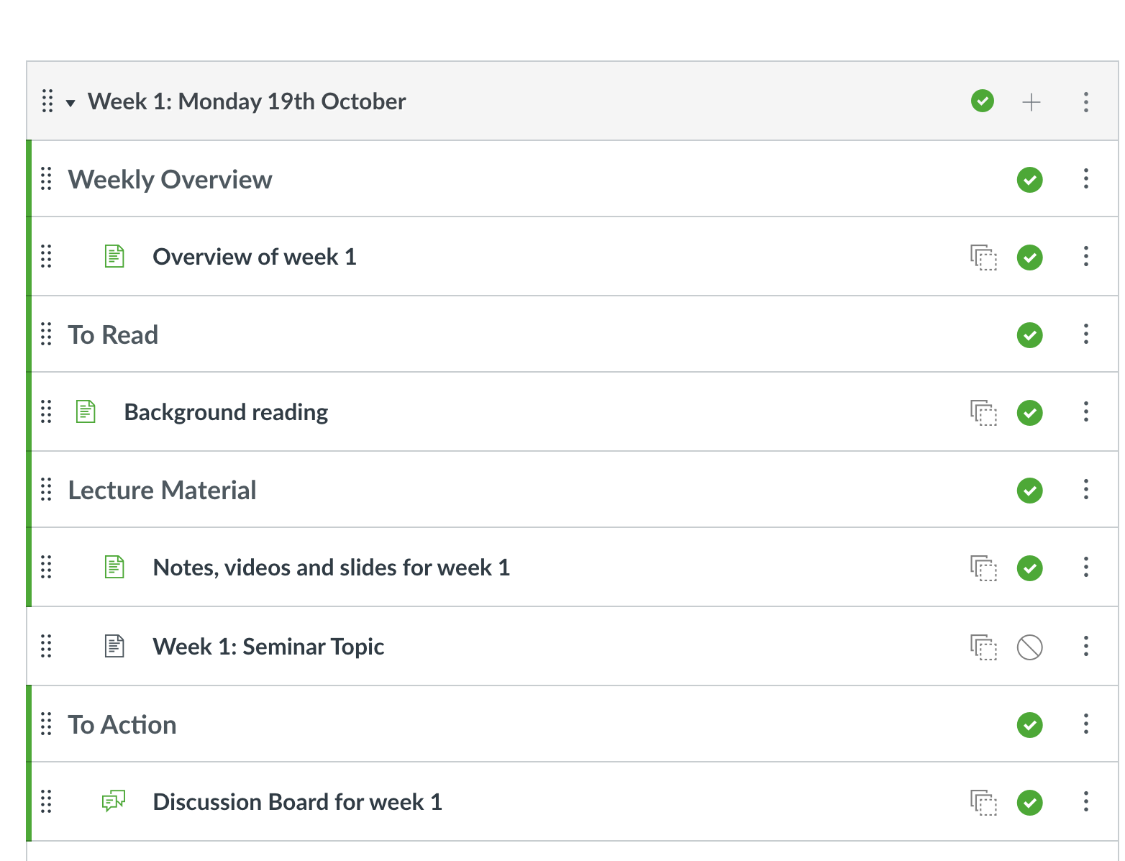Open options menu for Week 1 module header
1125x861 pixels.
pyautogui.click(x=1085, y=102)
